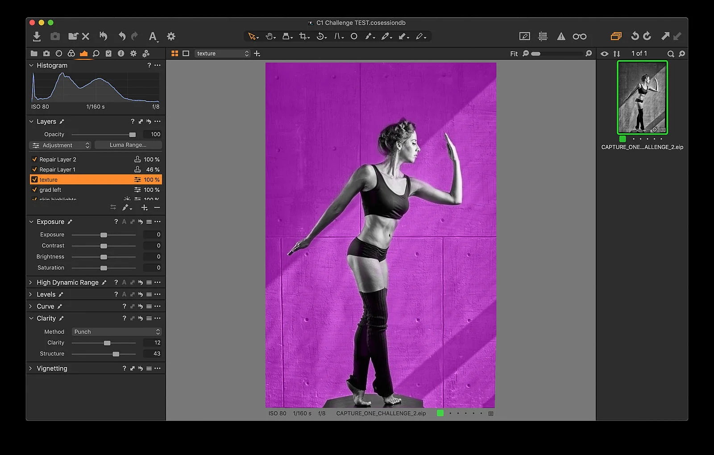
Task: Switch to the Capture camera tool tab
Action: [46, 54]
